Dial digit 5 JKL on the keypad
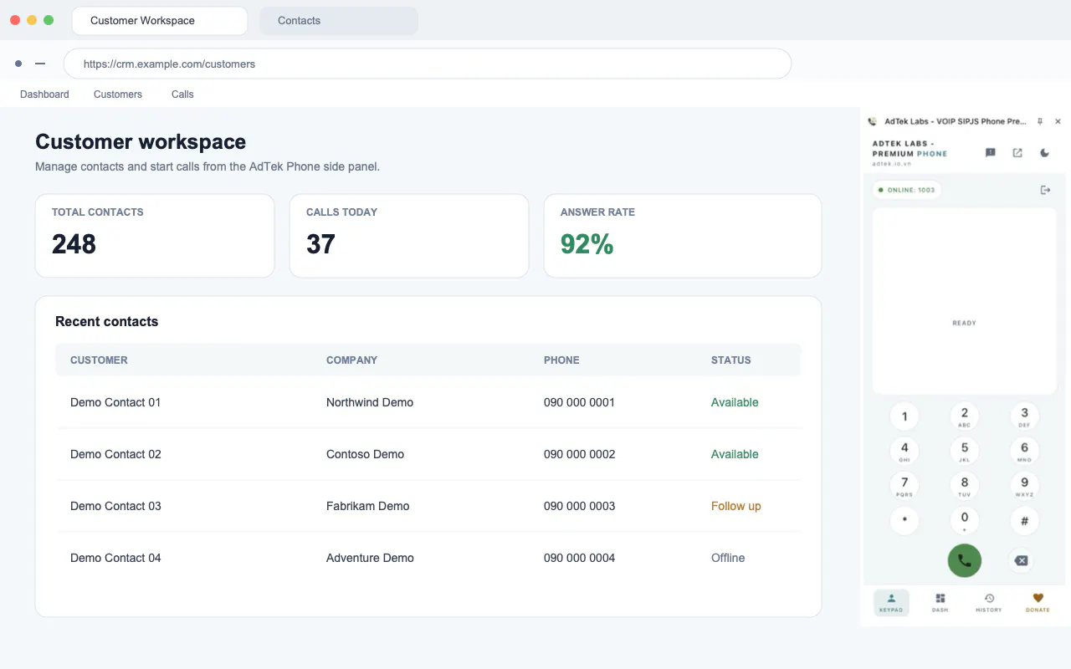This screenshot has height=669, width=1071. coord(964,451)
